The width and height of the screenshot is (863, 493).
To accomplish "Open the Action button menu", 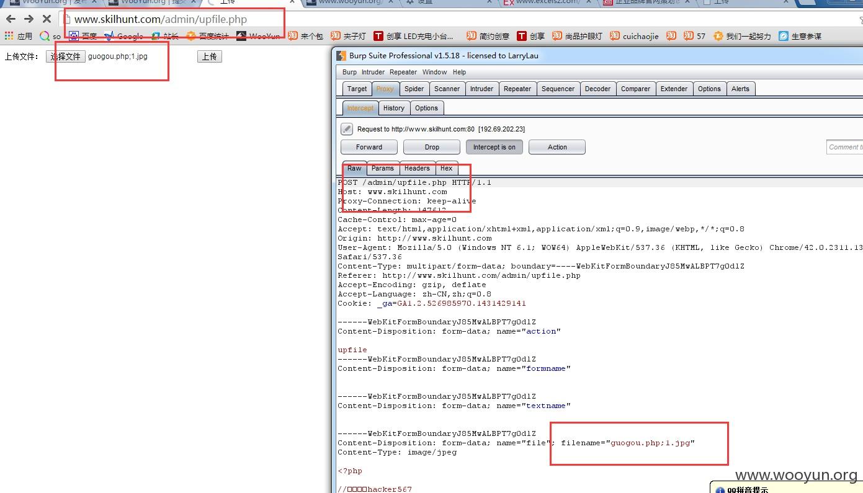I will 557,147.
